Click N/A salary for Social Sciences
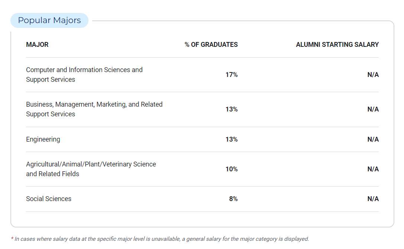The height and width of the screenshot is (249, 404). [373, 199]
